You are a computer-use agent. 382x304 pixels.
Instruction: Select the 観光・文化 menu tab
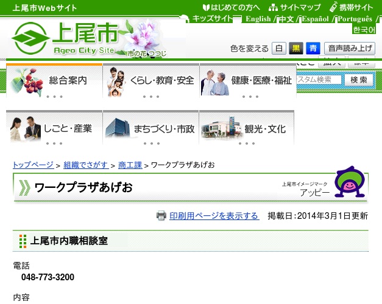[x=247, y=129]
